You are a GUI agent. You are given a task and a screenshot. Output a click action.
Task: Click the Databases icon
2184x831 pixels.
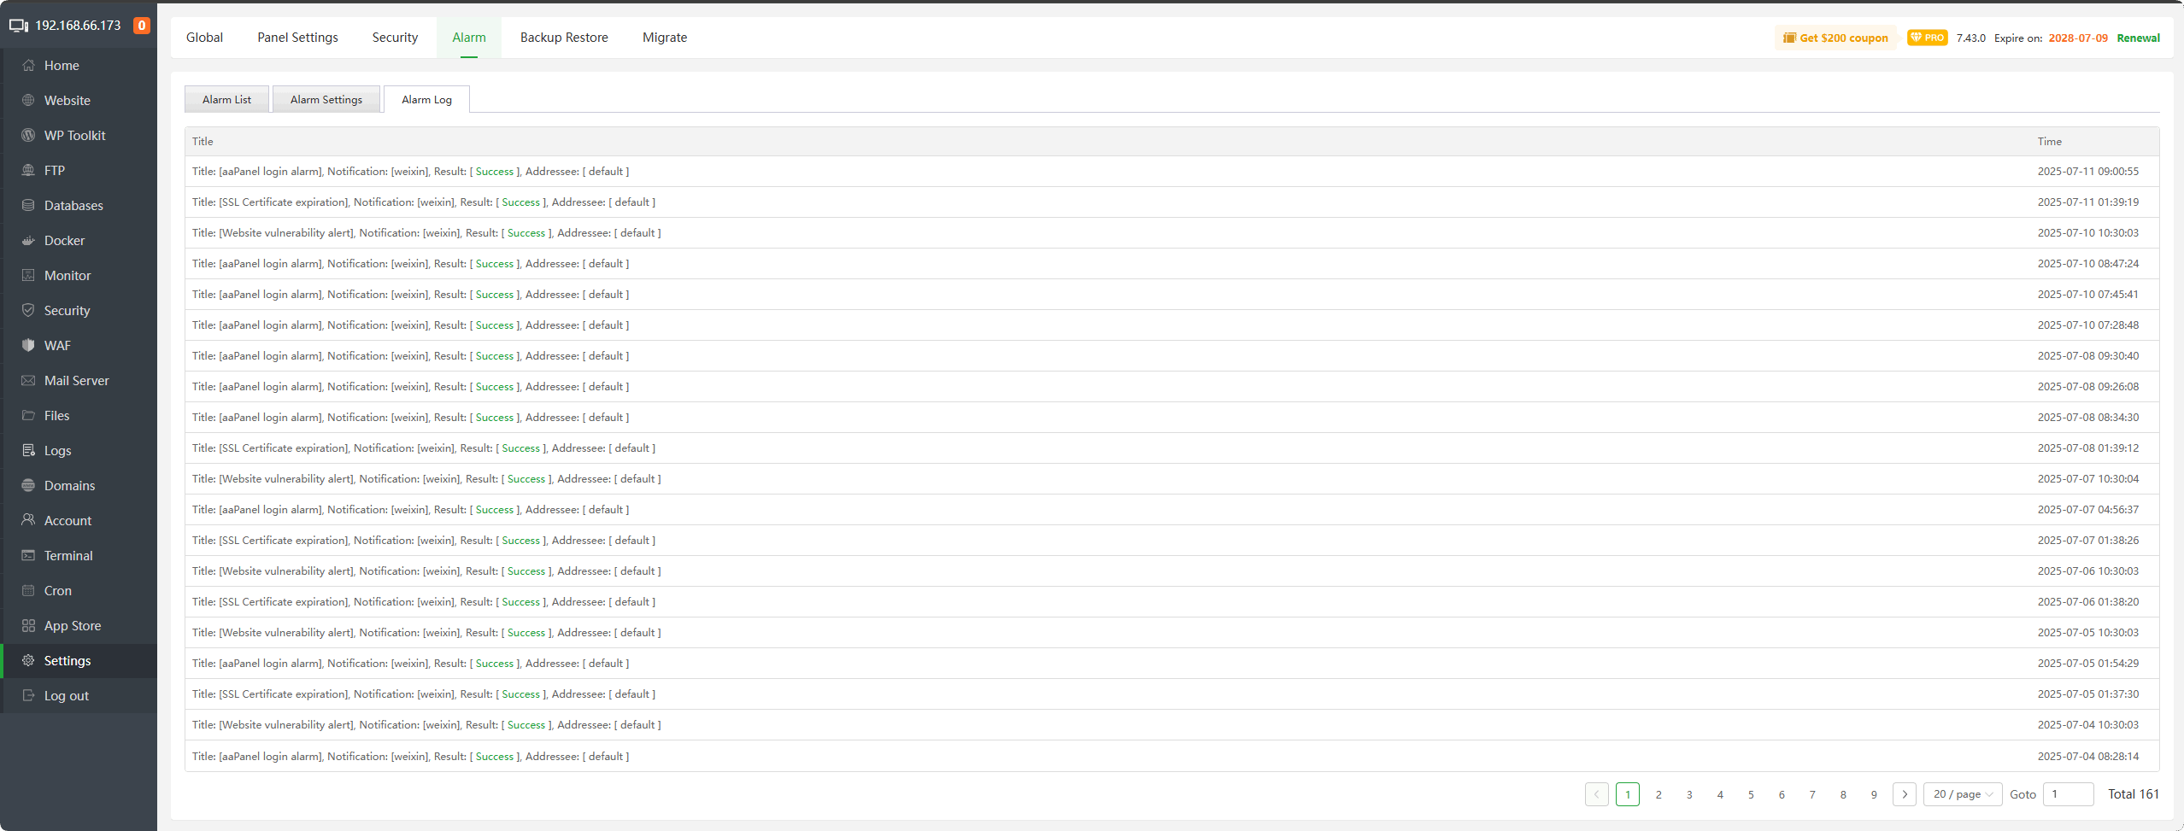(28, 206)
